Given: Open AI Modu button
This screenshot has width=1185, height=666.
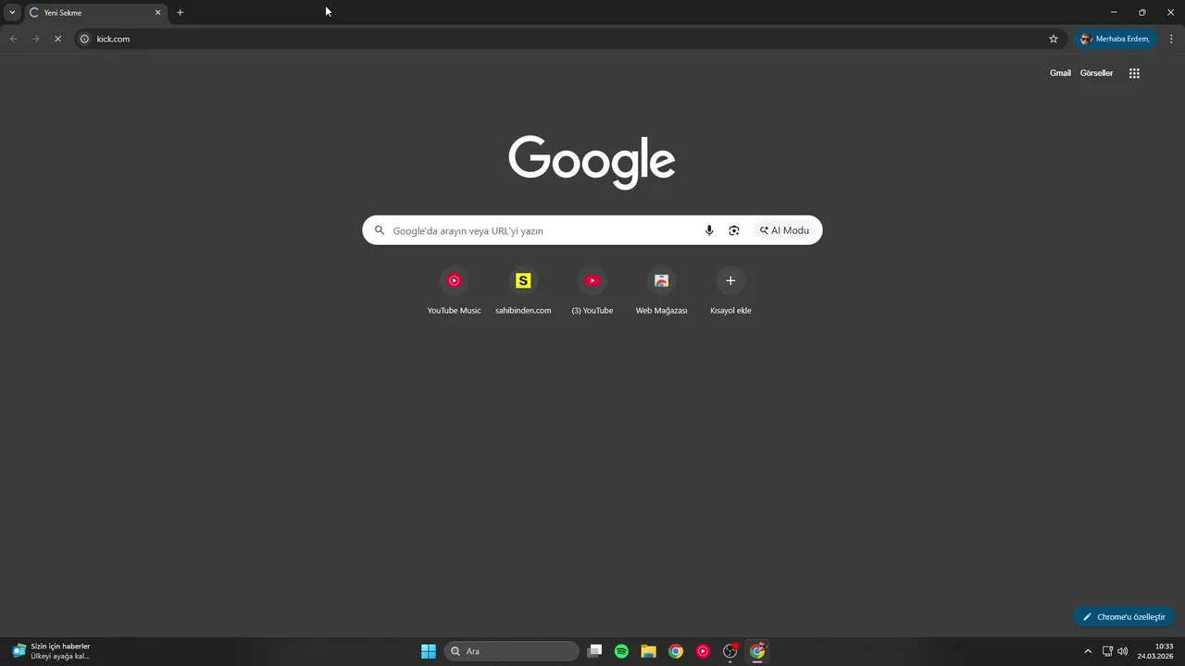Looking at the screenshot, I should pyautogui.click(x=785, y=230).
